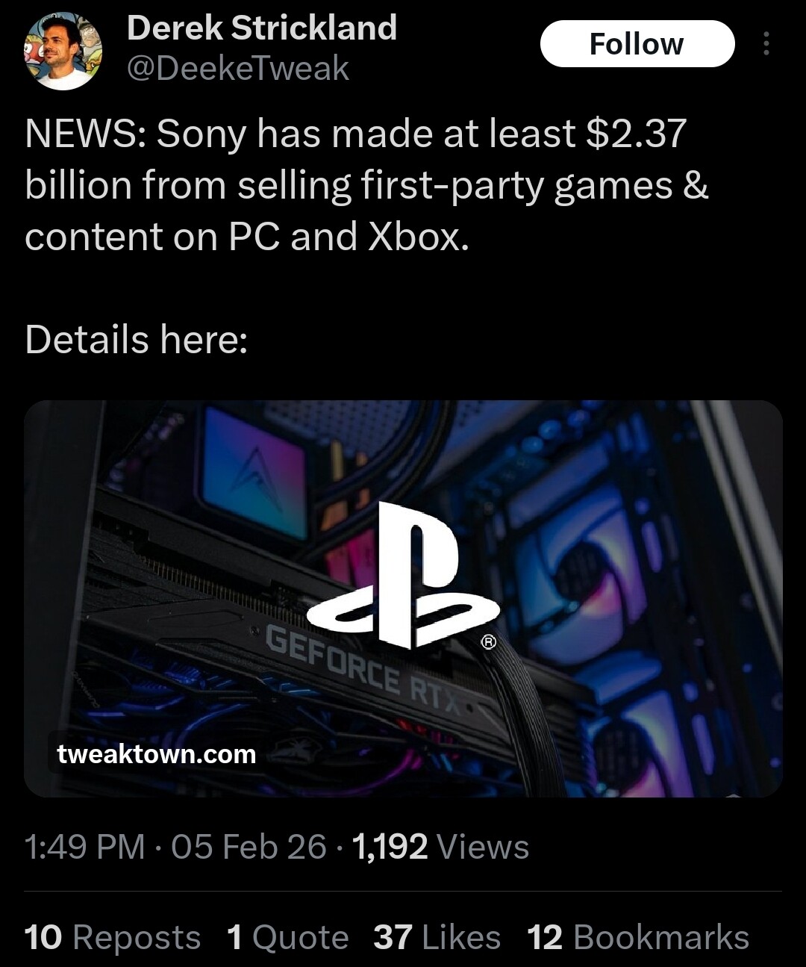Open the 1,192 Views analytics
The image size is (806, 967).
pos(440,847)
